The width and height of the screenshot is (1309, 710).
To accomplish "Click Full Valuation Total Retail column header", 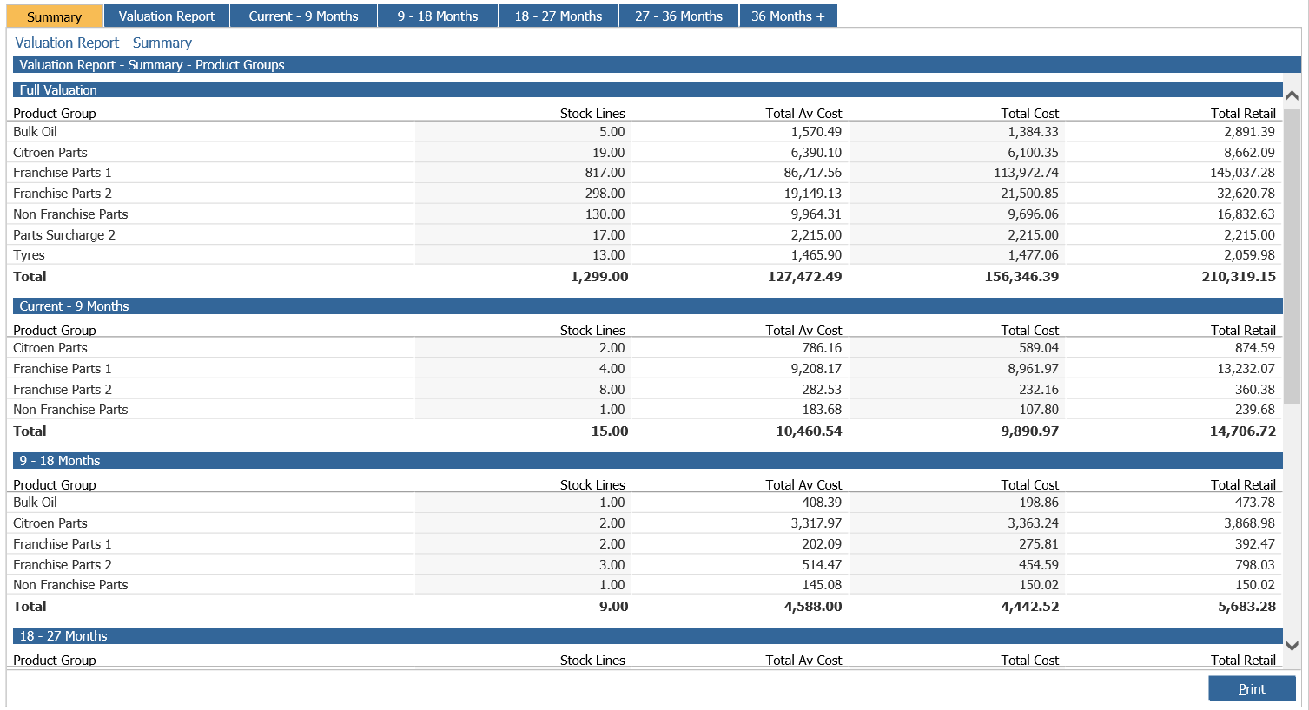I will pos(1243,114).
